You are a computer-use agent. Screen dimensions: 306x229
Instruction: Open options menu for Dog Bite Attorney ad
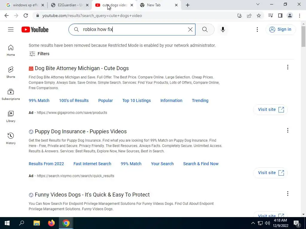point(288,67)
